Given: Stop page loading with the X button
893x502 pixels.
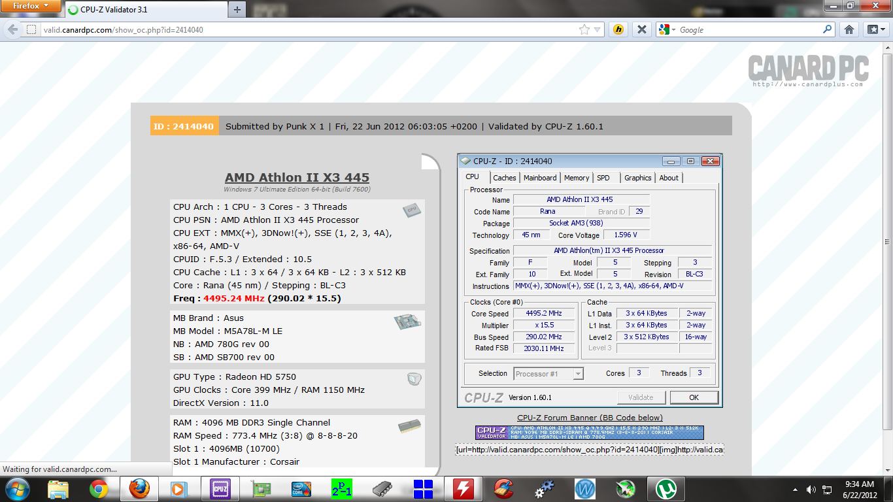Looking at the screenshot, I should point(642,29).
